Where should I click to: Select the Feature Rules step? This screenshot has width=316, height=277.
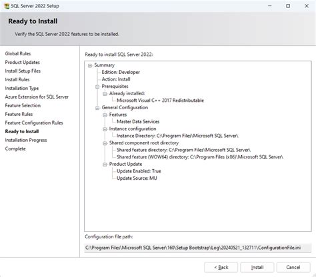point(19,115)
